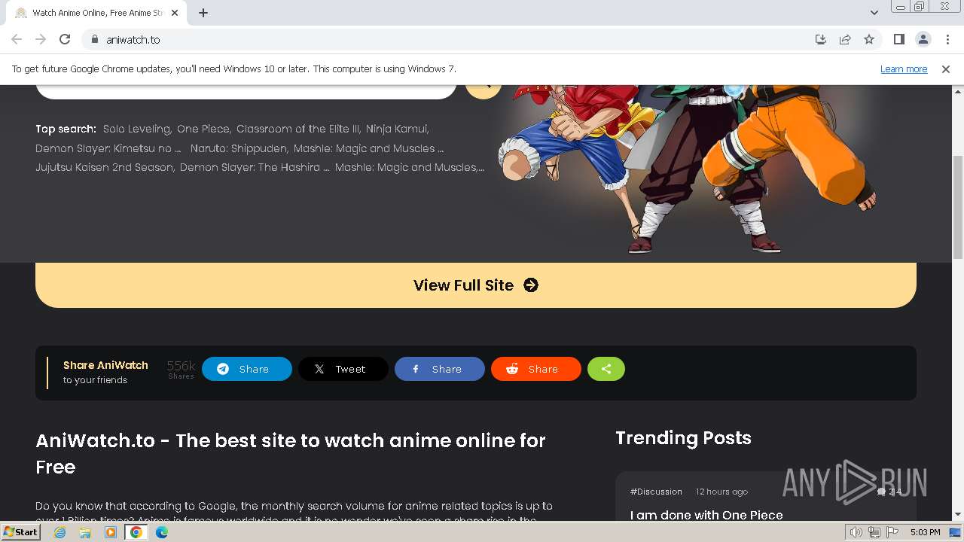This screenshot has width=964, height=542.
Task: Click the volume icon in system tray
Action: 856,532
